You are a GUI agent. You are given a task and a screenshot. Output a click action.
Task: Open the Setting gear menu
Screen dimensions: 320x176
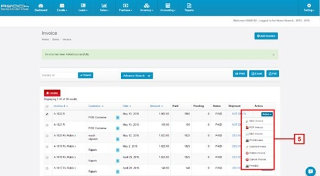click(x=309, y=7)
